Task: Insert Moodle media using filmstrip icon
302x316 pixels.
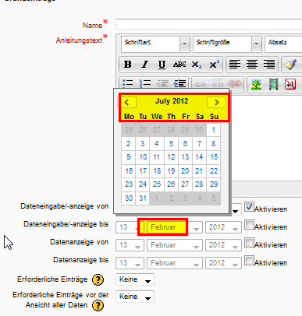Action: click(273, 85)
